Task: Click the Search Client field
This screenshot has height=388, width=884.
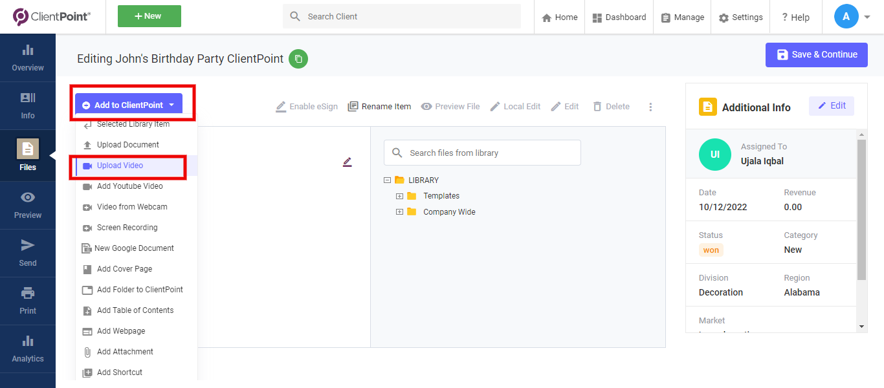Action: click(401, 16)
